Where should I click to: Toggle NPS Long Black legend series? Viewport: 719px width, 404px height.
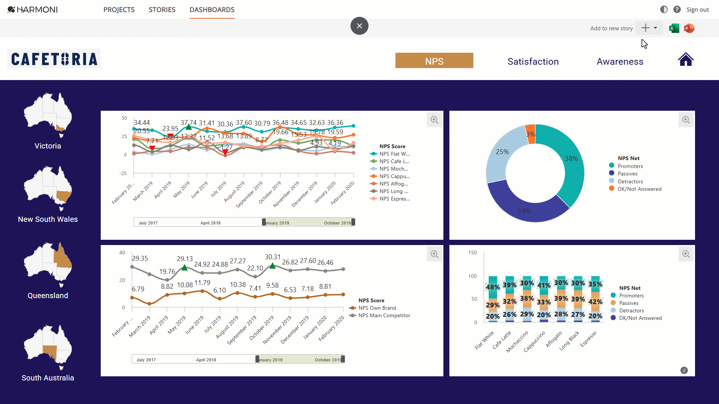tap(389, 191)
